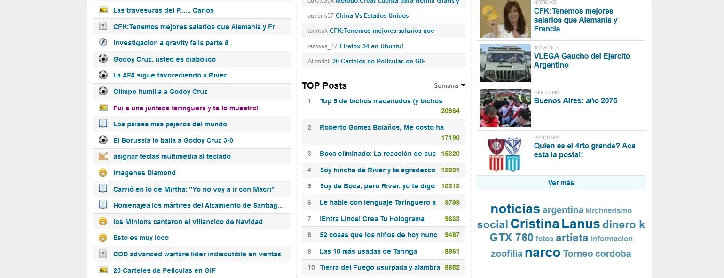The width and height of the screenshot is (724, 278).
Task: Click username 'tarintuk' in comments list
Action: pos(317,31)
